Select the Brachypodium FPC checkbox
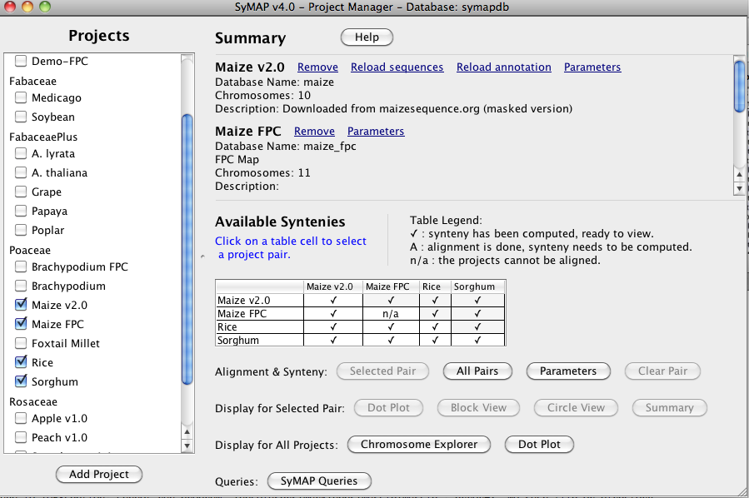This screenshot has height=498, width=749. tap(21, 266)
